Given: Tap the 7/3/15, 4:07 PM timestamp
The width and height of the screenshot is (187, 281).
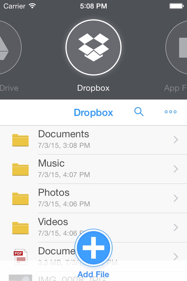Looking at the screenshot, I should 64,174.
